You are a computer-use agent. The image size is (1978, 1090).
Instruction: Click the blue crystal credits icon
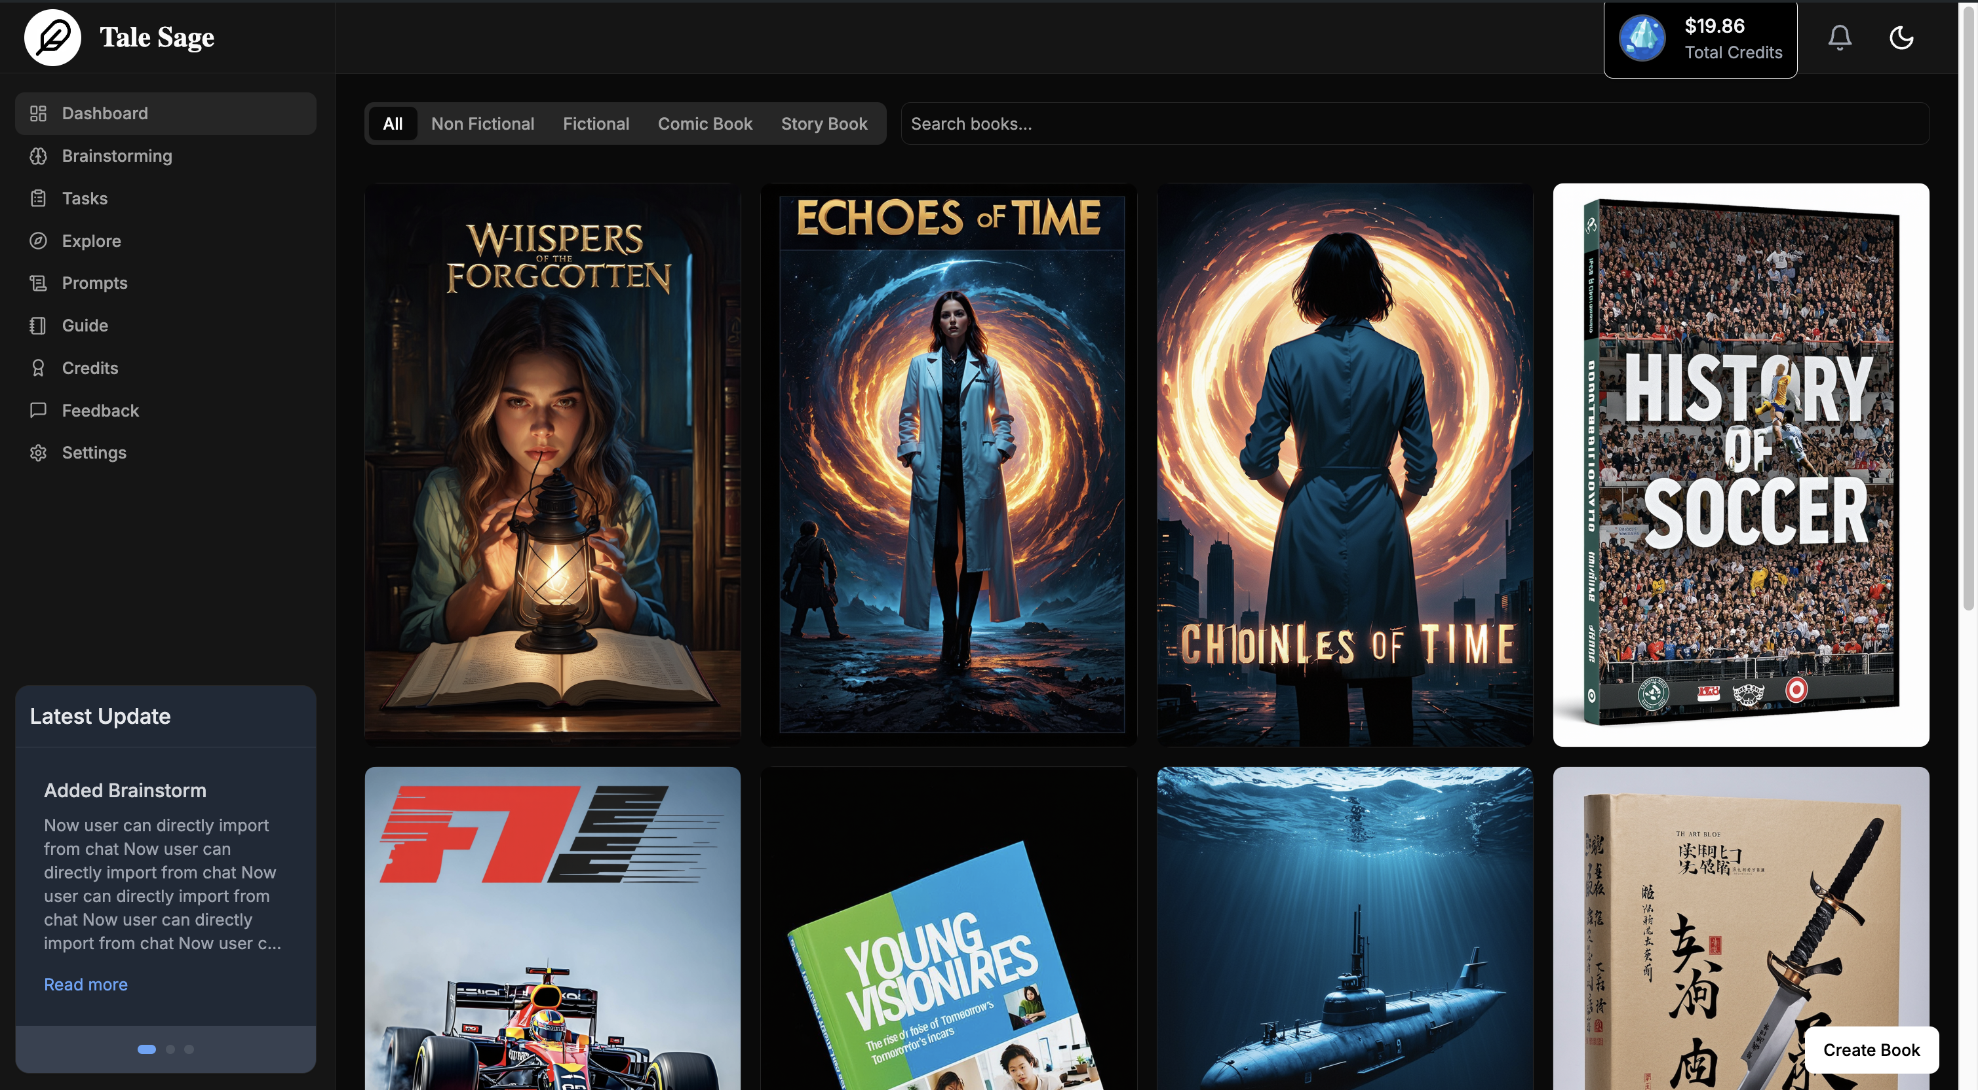point(1642,39)
